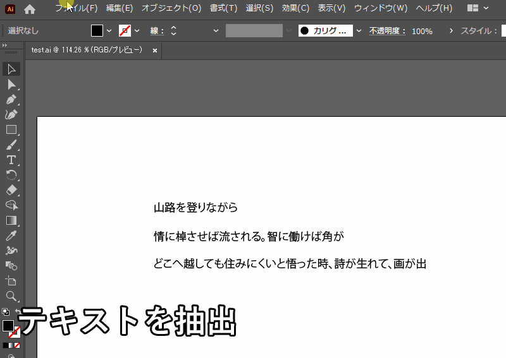Click the toolbar stroke none box

click(15, 332)
